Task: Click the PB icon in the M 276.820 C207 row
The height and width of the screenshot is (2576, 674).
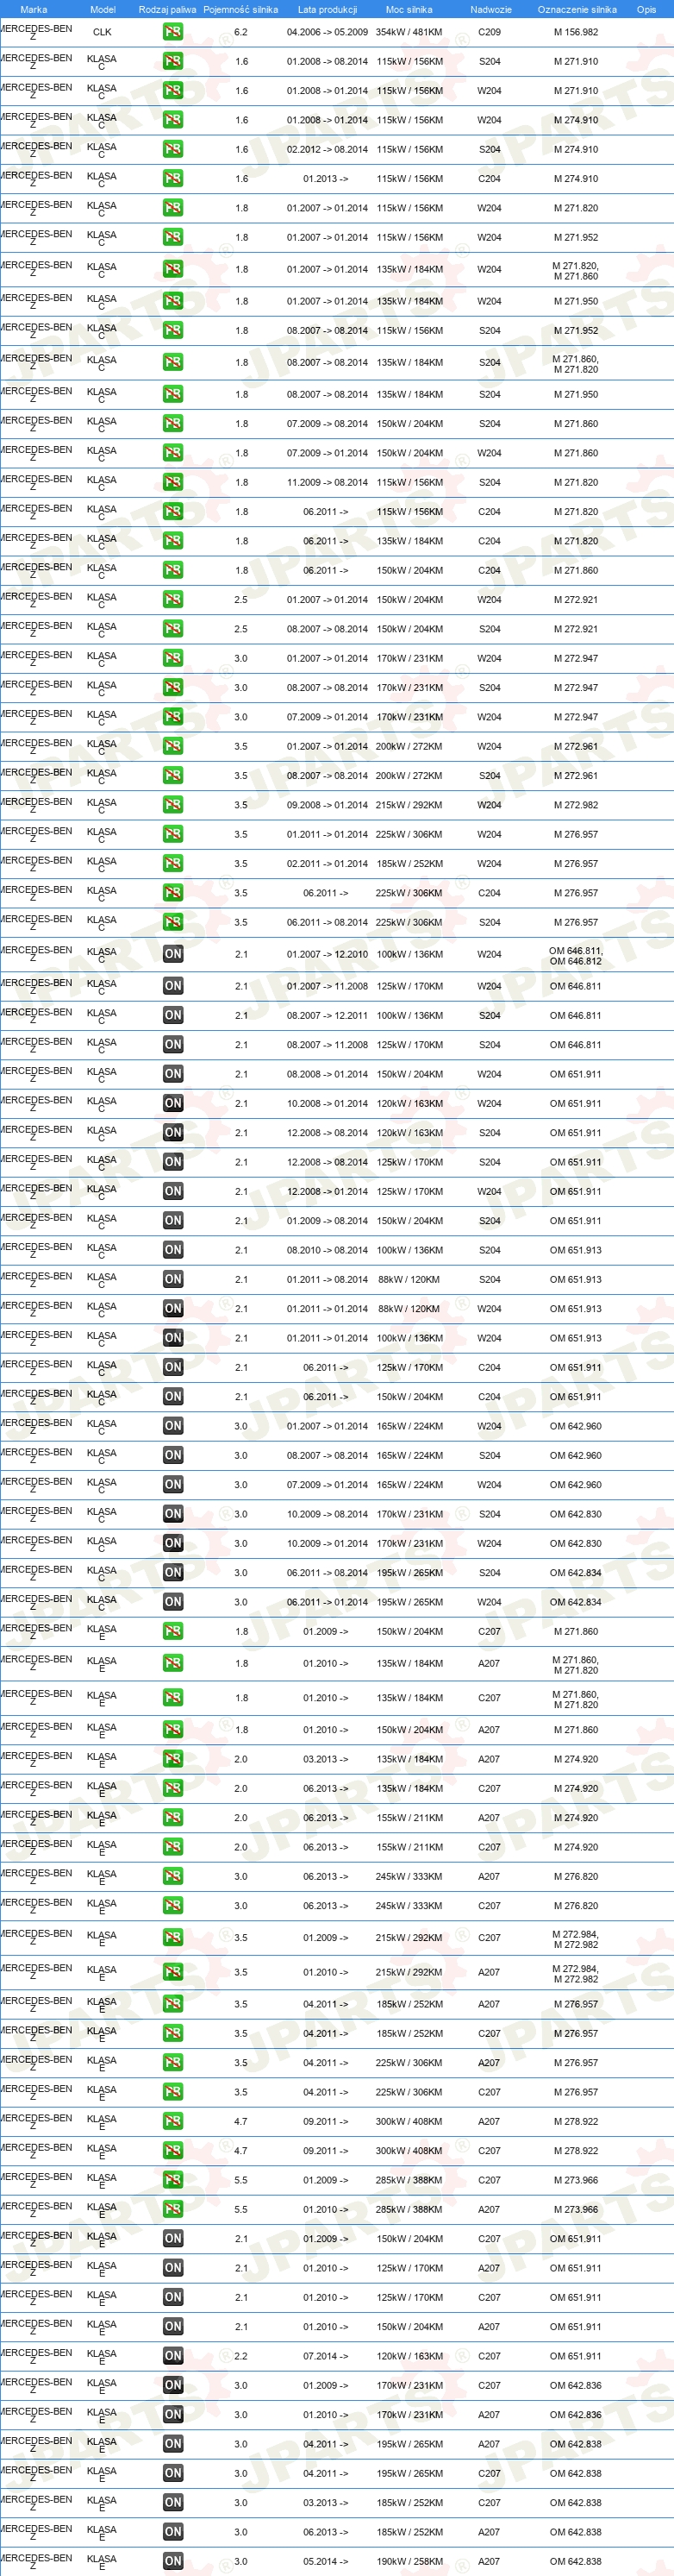Action: [172, 1906]
